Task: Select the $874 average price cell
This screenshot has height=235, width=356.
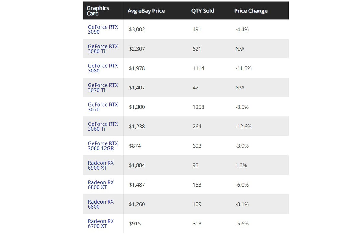Action: click(135, 146)
